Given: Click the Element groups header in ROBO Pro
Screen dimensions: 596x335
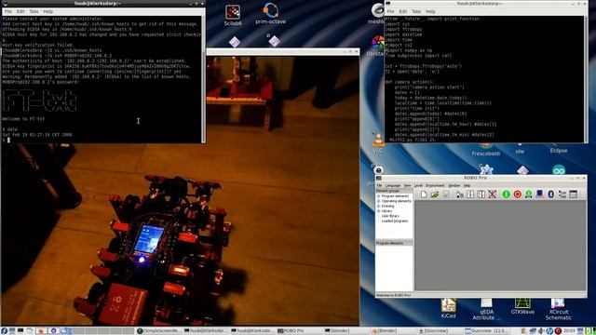Looking at the screenshot, I should pos(394,190).
